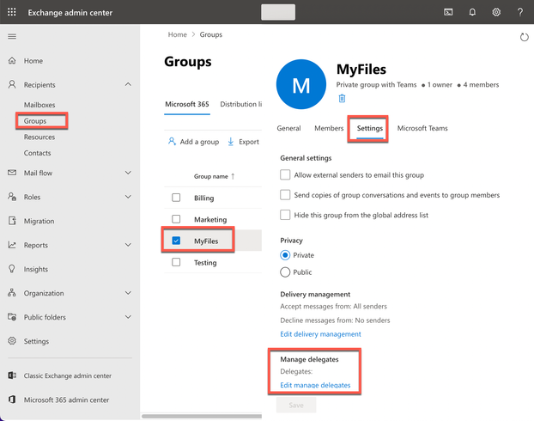Delete the MyFiles group with the trash icon
This screenshot has height=421, width=534.
pos(342,99)
